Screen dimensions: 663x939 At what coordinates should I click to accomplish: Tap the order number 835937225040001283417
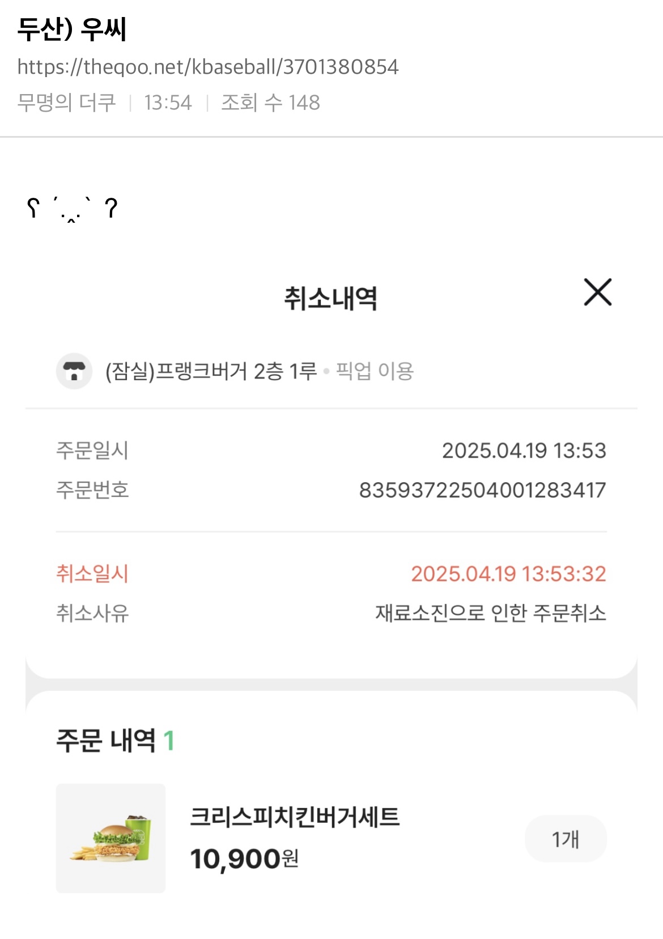pos(482,490)
